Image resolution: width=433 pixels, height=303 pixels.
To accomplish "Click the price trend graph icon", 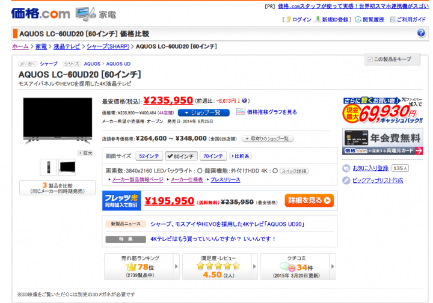I will (240, 112).
